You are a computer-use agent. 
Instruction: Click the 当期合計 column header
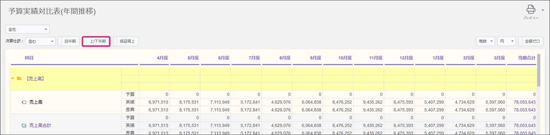(527, 58)
